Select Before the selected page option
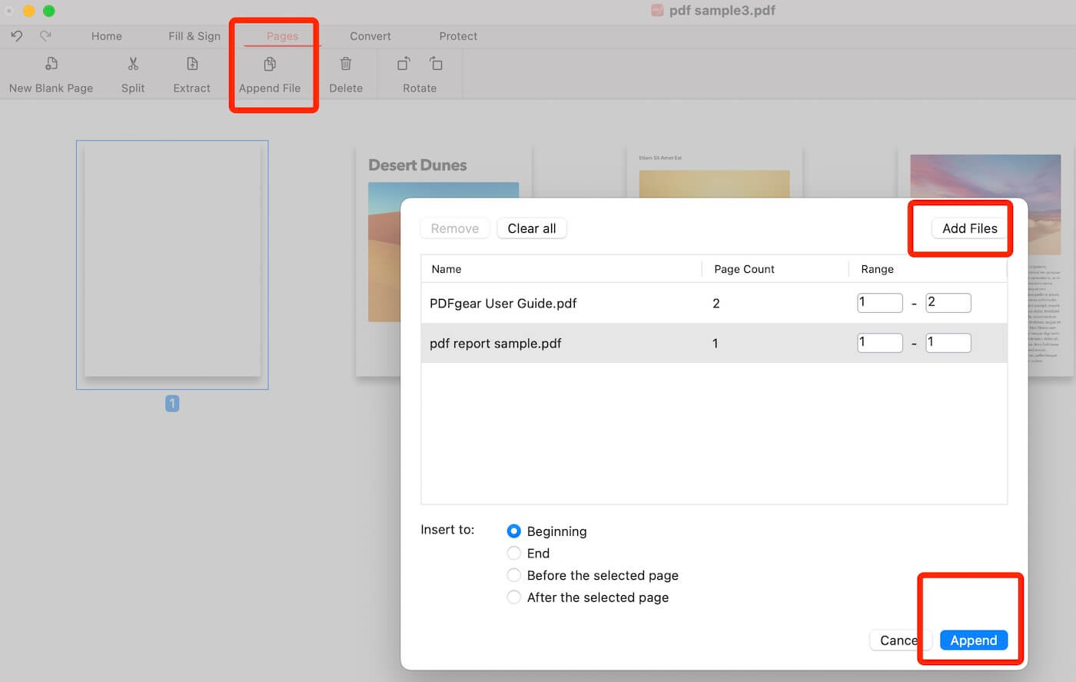This screenshot has height=682, width=1076. point(514,575)
